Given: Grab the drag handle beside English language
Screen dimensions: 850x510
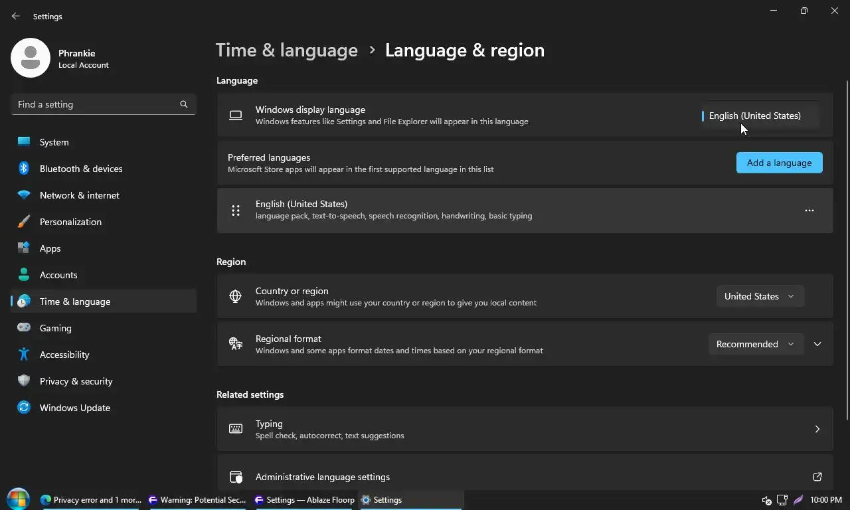Looking at the screenshot, I should coord(235,211).
